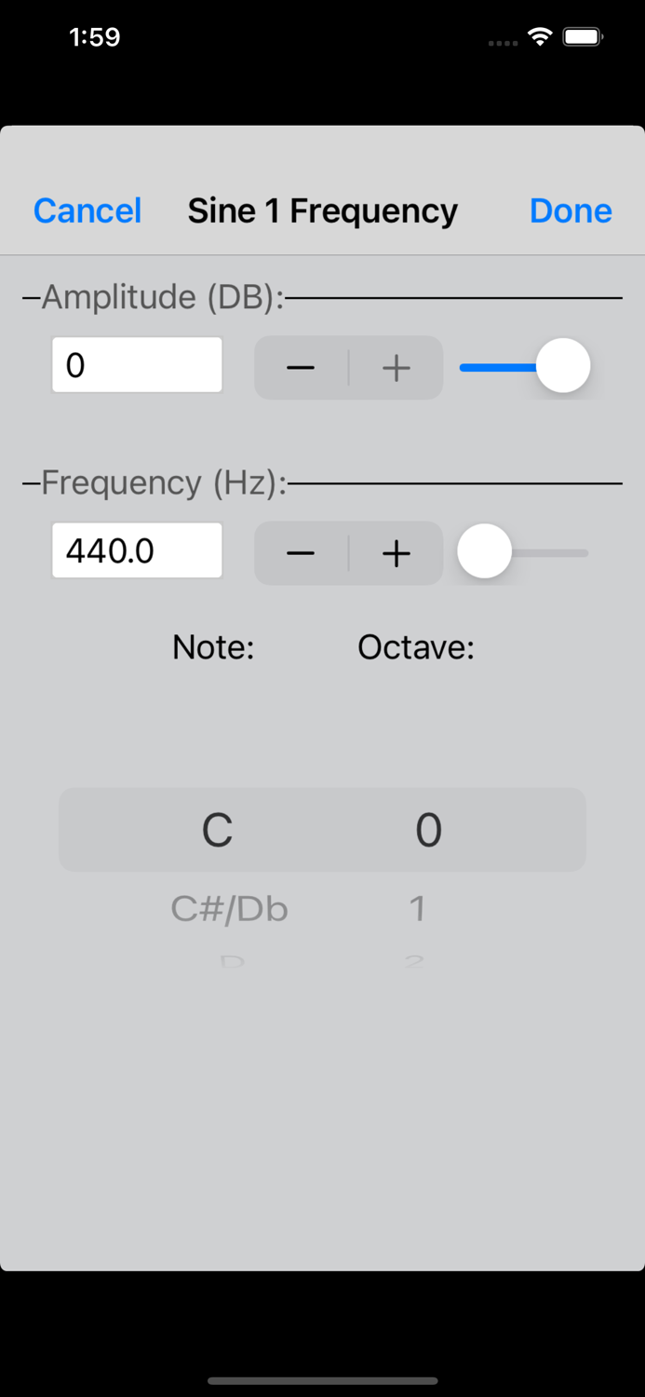
Task: Select C#/Db in the Note picker
Action: pos(229,908)
